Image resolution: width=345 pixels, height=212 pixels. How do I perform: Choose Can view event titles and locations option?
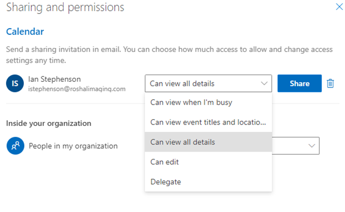(208, 122)
